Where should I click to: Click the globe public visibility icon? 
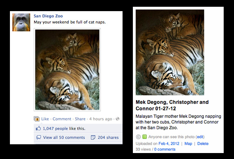point(118,119)
